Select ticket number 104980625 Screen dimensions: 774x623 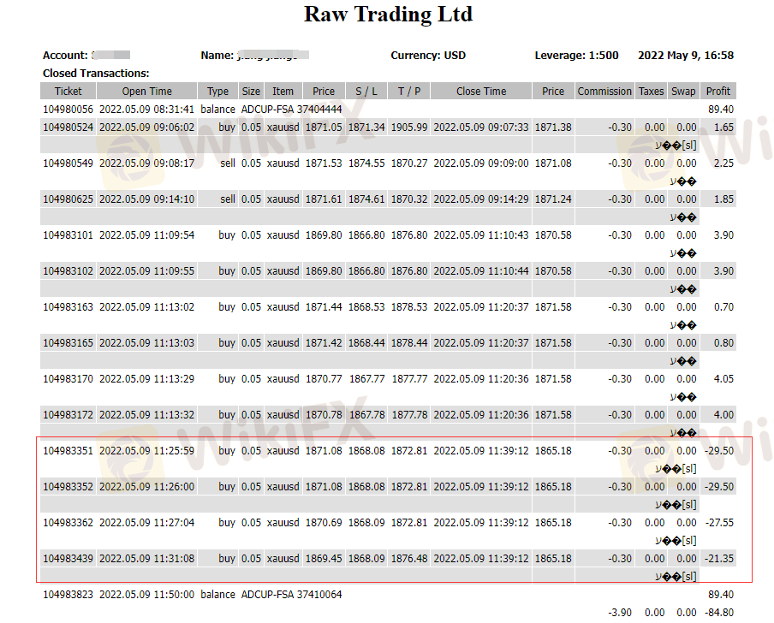[x=68, y=199]
